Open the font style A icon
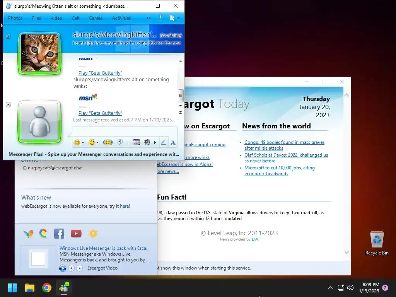The image size is (396, 297). pyautogui.click(x=173, y=143)
